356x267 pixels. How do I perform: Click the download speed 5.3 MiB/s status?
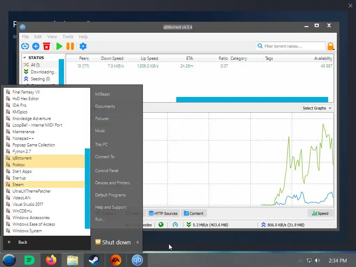click(x=207, y=225)
